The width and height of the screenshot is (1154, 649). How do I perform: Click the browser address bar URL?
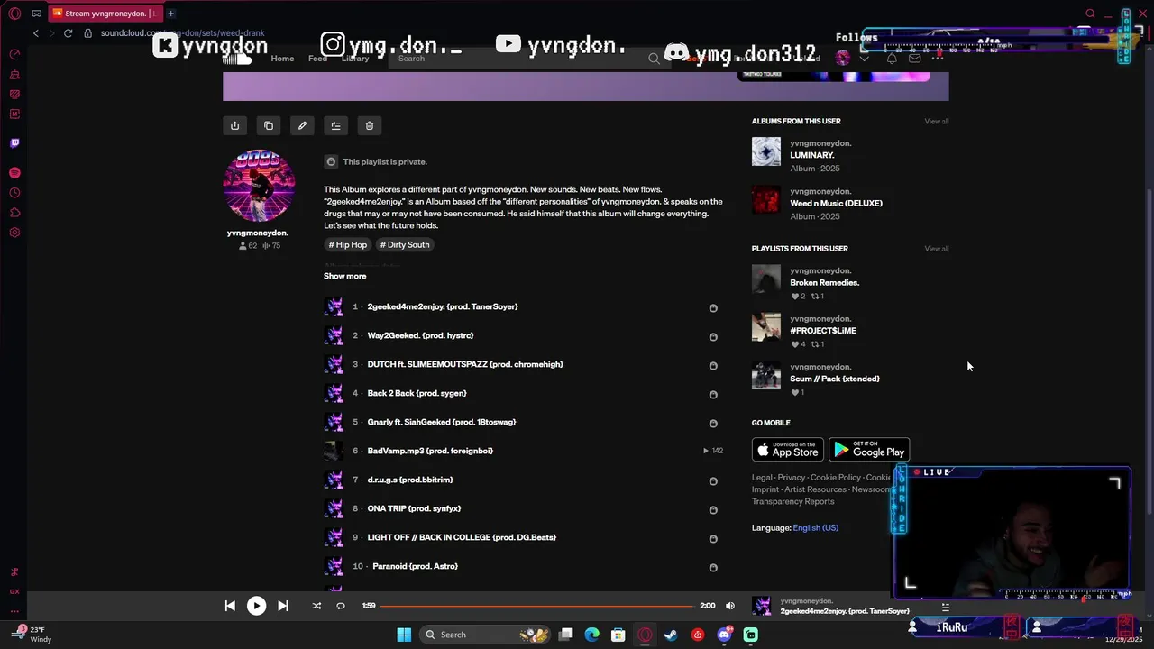(x=182, y=33)
